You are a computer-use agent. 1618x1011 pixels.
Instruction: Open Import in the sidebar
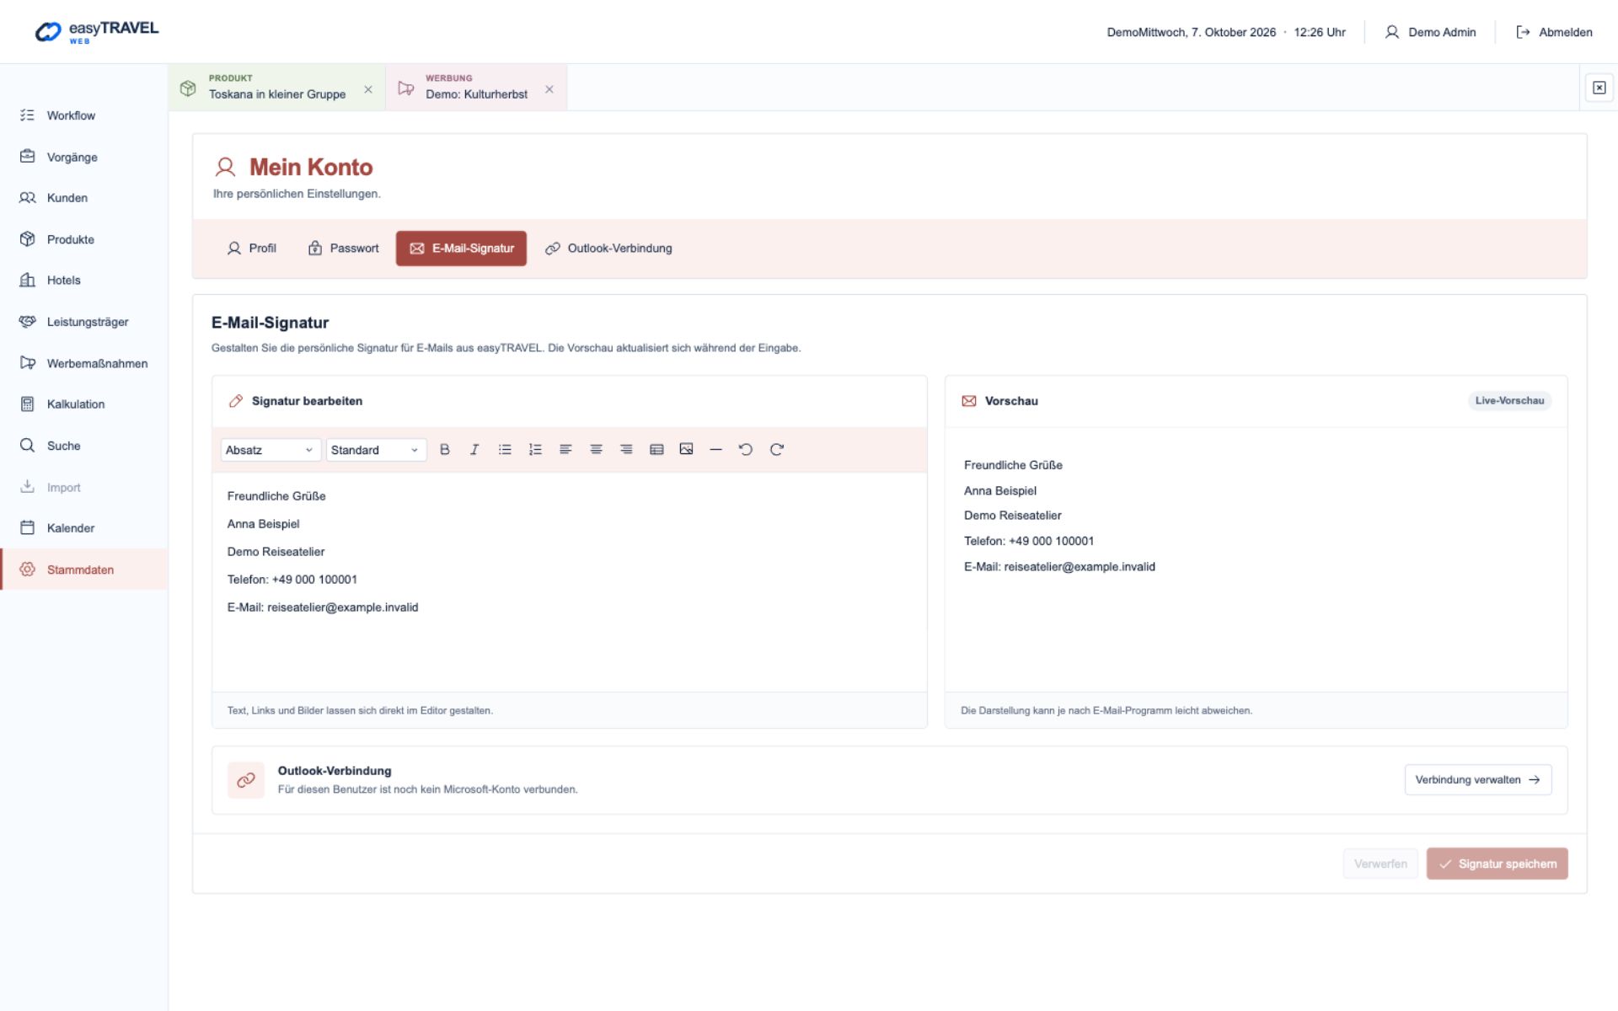coord(84,487)
